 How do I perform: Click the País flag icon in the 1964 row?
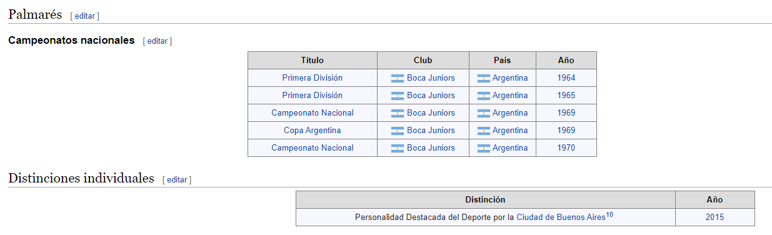(x=484, y=78)
